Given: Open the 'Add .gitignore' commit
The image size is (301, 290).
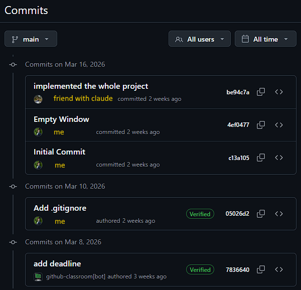Looking at the screenshot, I should click(60, 208).
